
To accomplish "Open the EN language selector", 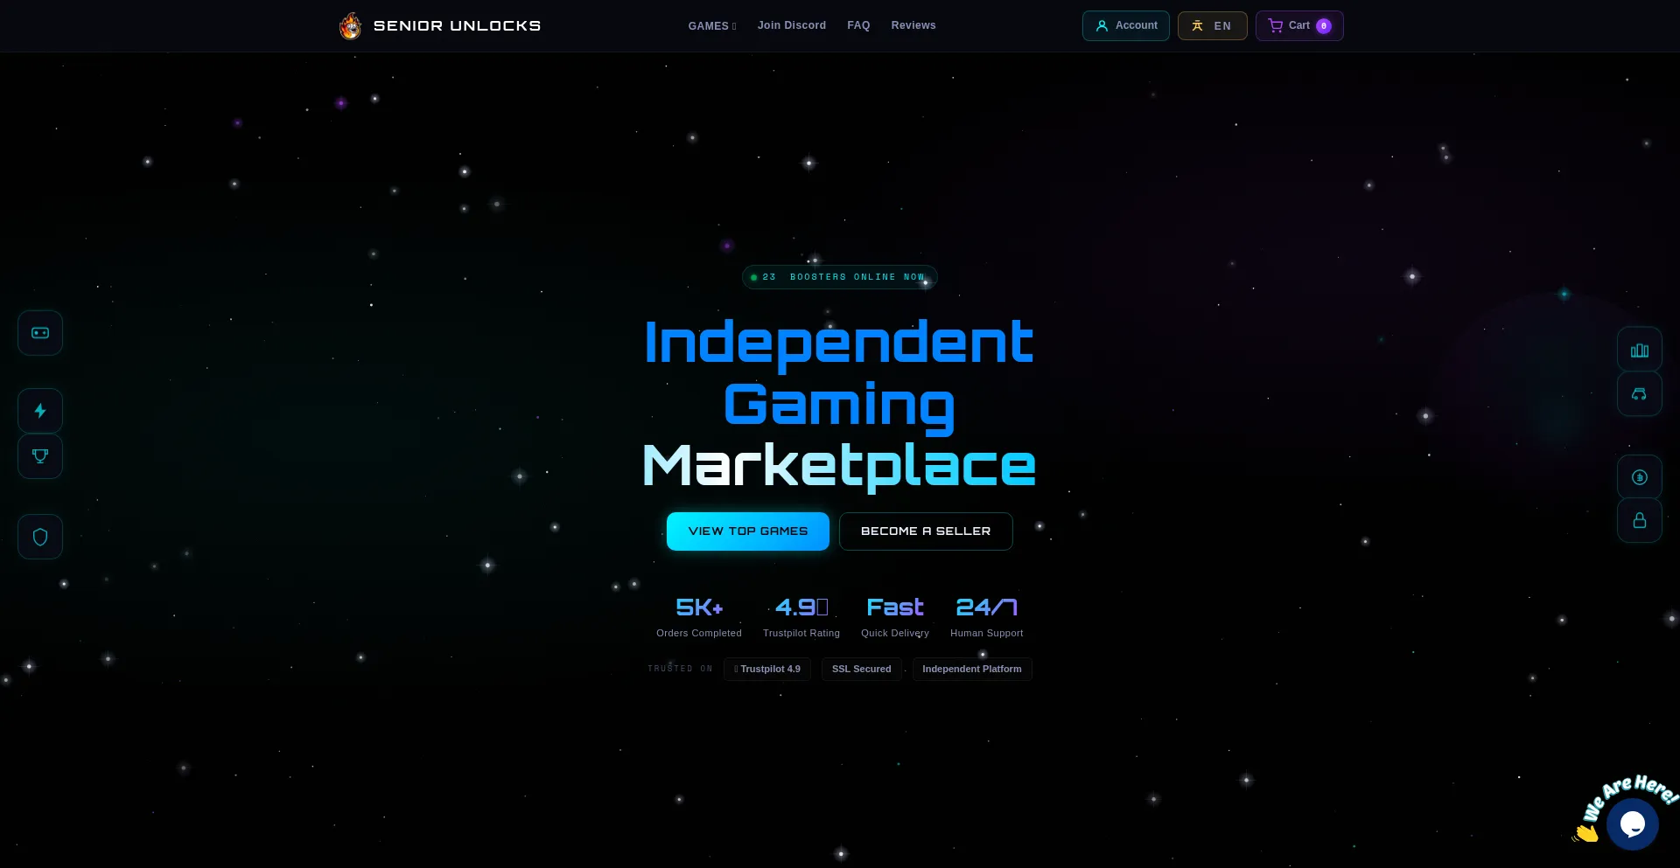I will [x=1213, y=25].
